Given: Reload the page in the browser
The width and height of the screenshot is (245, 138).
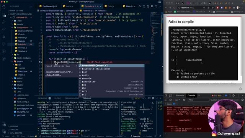Looking at the screenshot, I should 175,8.
